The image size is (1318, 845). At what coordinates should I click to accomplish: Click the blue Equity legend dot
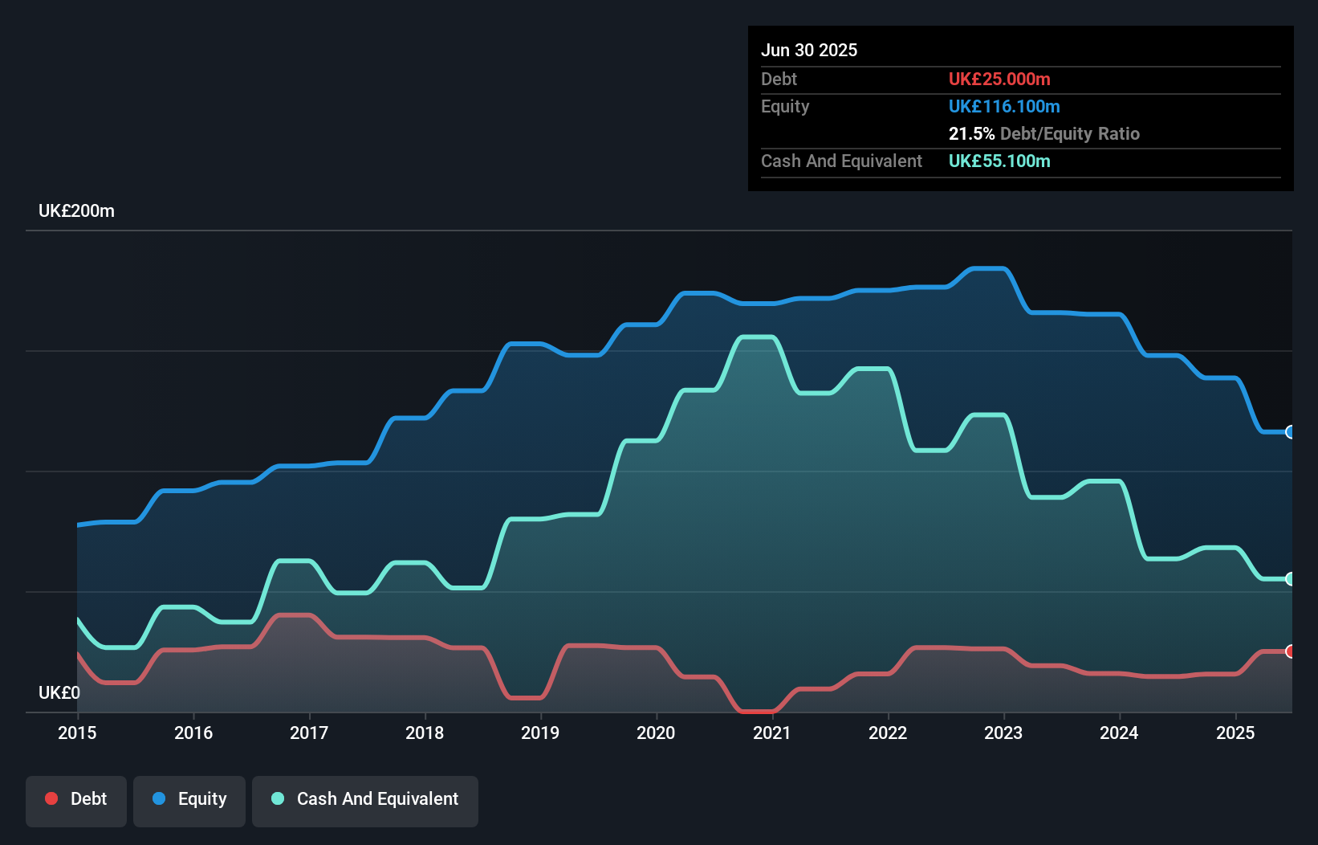pyautogui.click(x=159, y=798)
